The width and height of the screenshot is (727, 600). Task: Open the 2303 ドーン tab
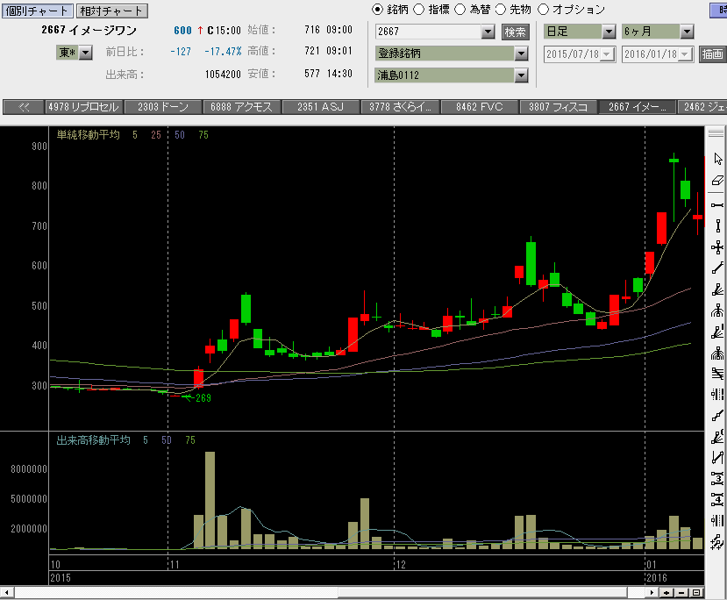coord(163,107)
